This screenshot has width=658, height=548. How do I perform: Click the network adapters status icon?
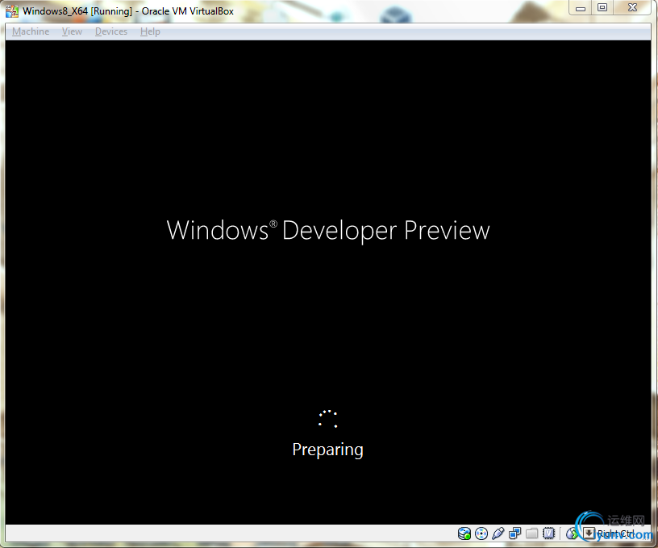[515, 533]
